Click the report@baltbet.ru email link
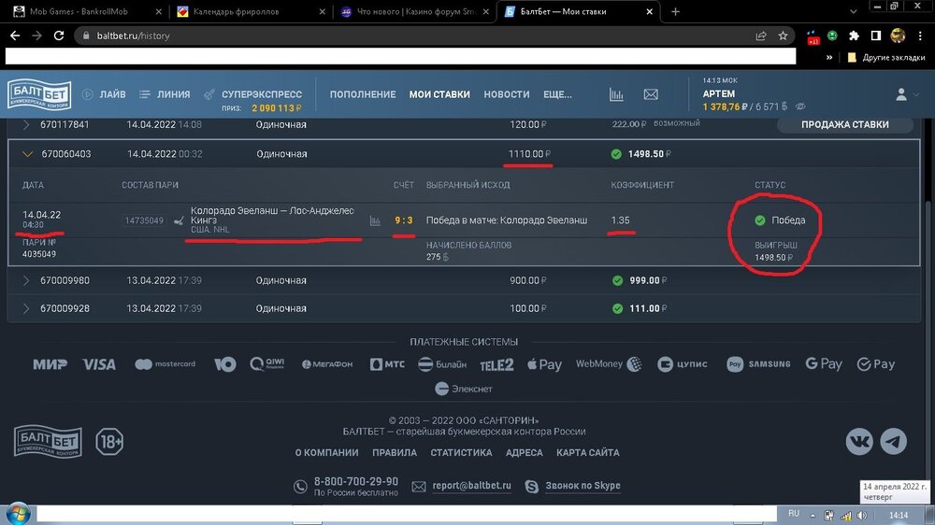Image resolution: width=935 pixels, height=525 pixels. pyautogui.click(x=471, y=486)
